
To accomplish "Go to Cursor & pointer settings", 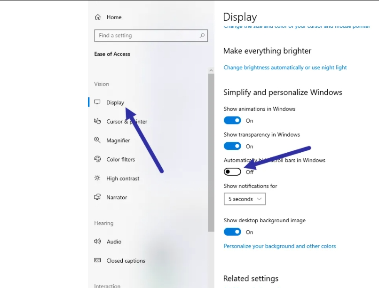I will click(x=126, y=122).
